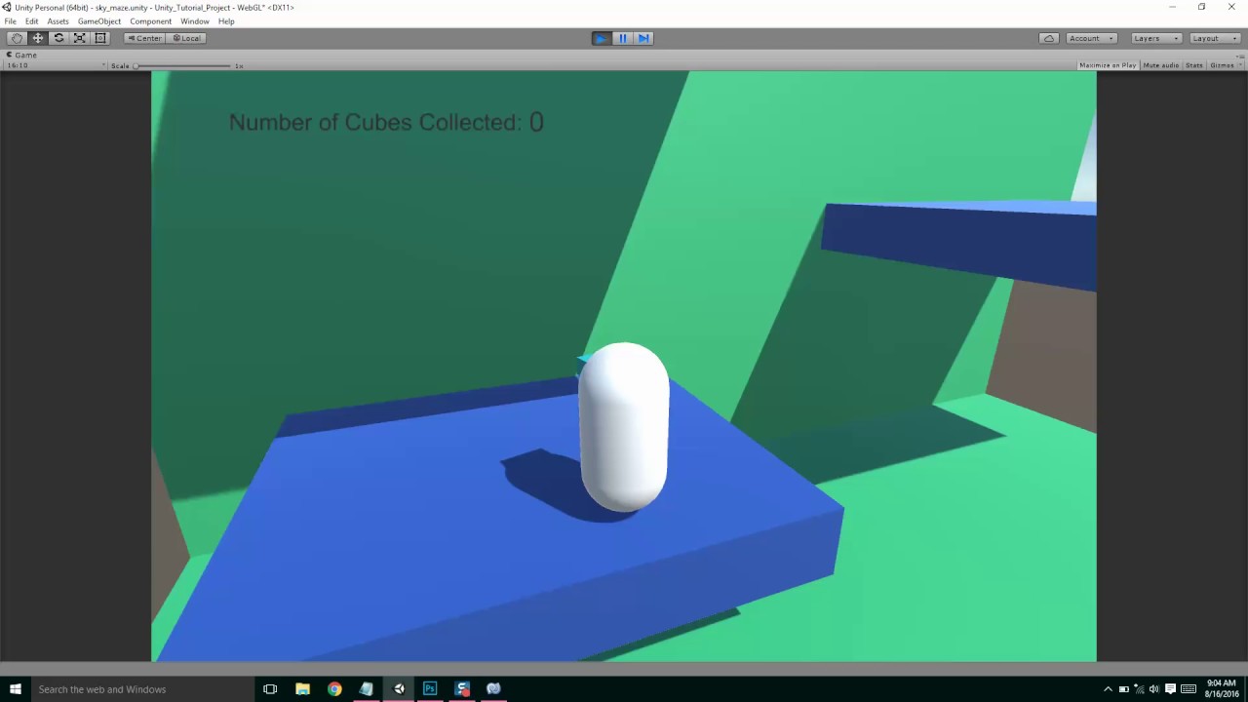Open the Window menu
The image size is (1248, 702).
pyautogui.click(x=195, y=21)
